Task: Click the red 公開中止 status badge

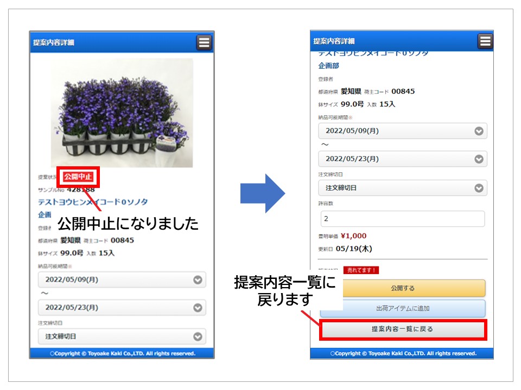Action: [x=79, y=177]
